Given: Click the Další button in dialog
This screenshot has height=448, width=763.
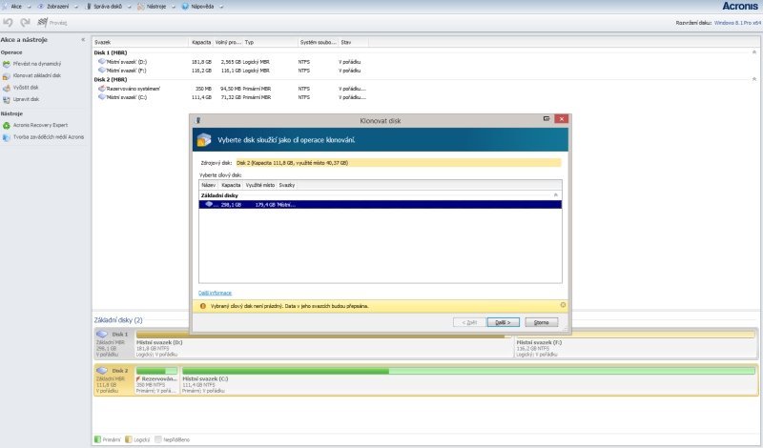Looking at the screenshot, I should click(x=503, y=322).
